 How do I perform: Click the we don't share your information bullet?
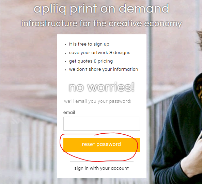tap(104, 69)
